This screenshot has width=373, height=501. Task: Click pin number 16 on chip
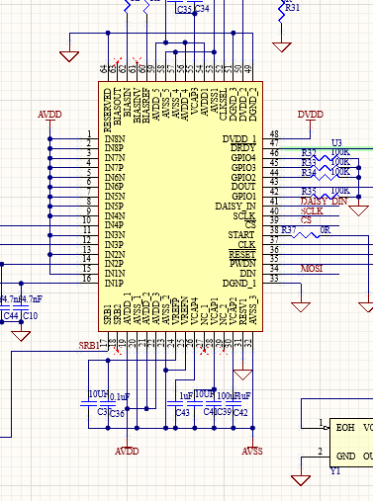[87, 279]
